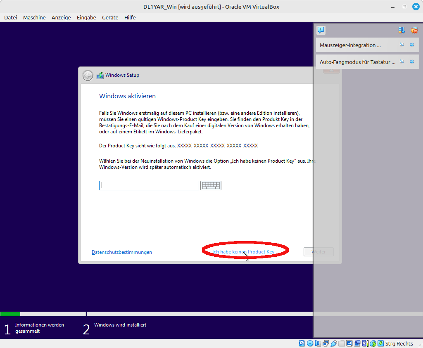Click the hard disk activity icon in status bar
The width and height of the screenshot is (423, 348).
(x=302, y=343)
